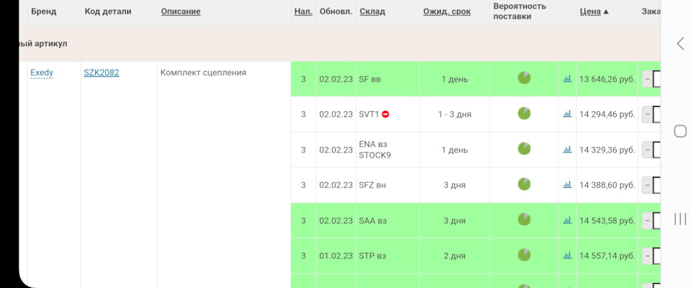Tap the Android recent apps button
The height and width of the screenshot is (288, 690).
tap(681, 219)
